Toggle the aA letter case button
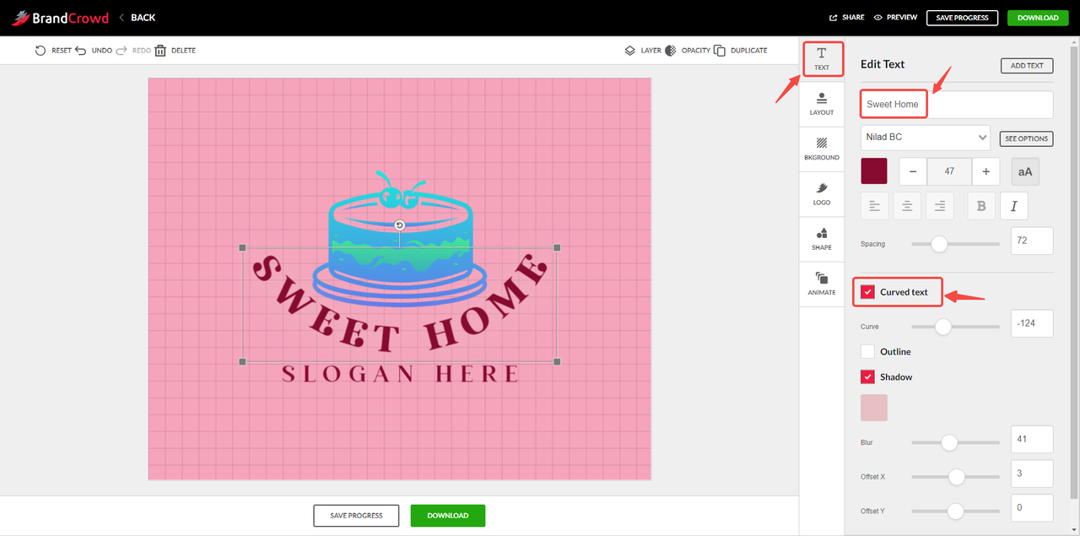The image size is (1080, 536). point(1025,171)
